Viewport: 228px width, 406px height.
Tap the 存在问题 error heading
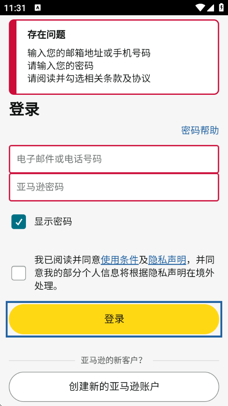coord(47,35)
